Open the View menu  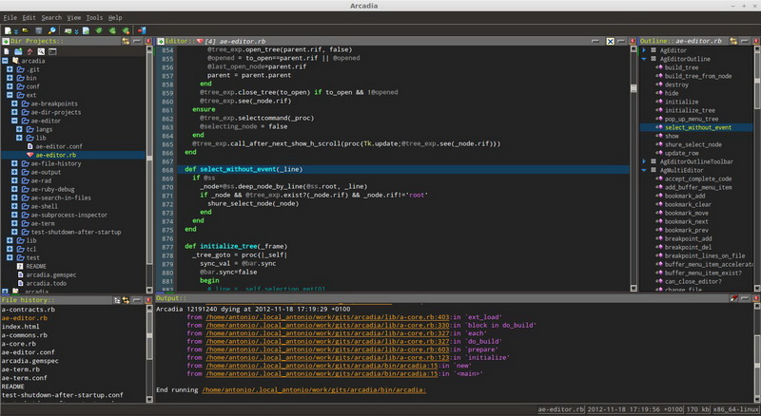point(74,17)
